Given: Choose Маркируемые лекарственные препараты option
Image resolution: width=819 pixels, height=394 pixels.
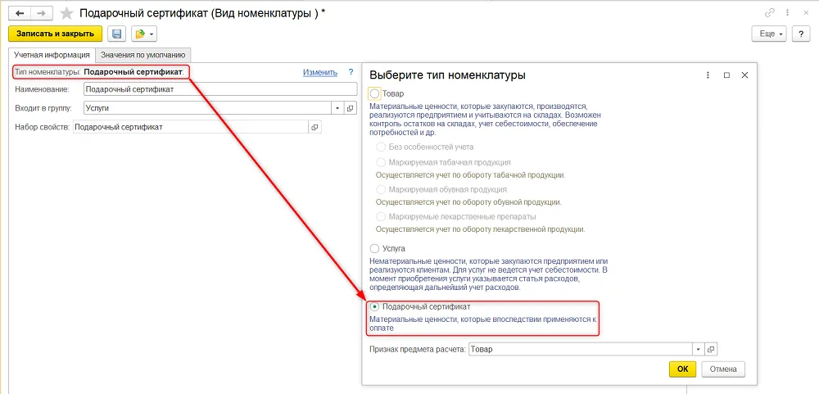Looking at the screenshot, I should pyautogui.click(x=381, y=216).
